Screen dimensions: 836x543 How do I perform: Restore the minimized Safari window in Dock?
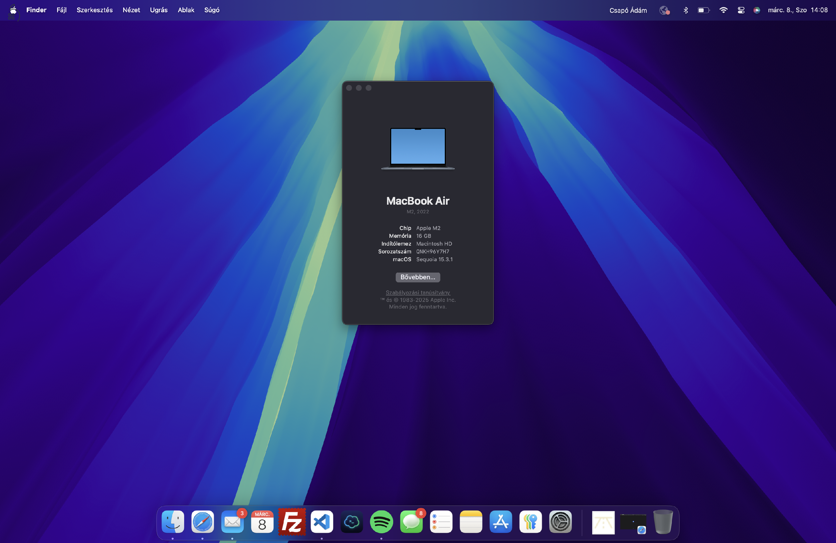[x=633, y=523]
